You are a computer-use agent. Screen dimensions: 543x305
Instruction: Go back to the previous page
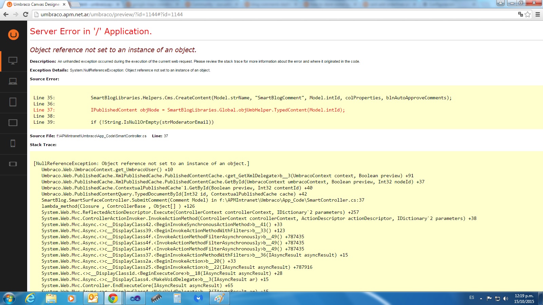pos(6,14)
